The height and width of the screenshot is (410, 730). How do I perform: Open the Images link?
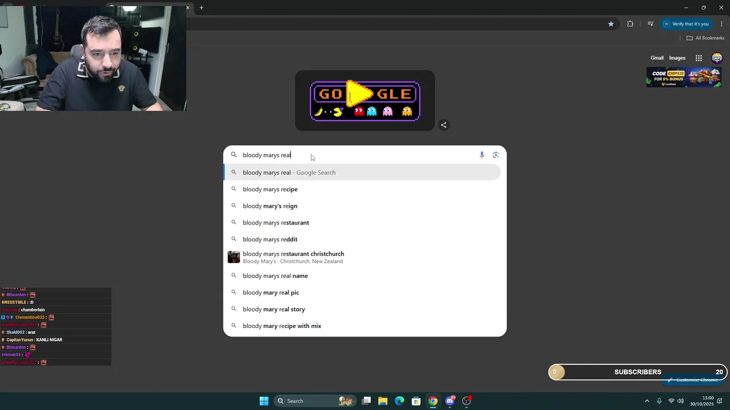[677, 58]
